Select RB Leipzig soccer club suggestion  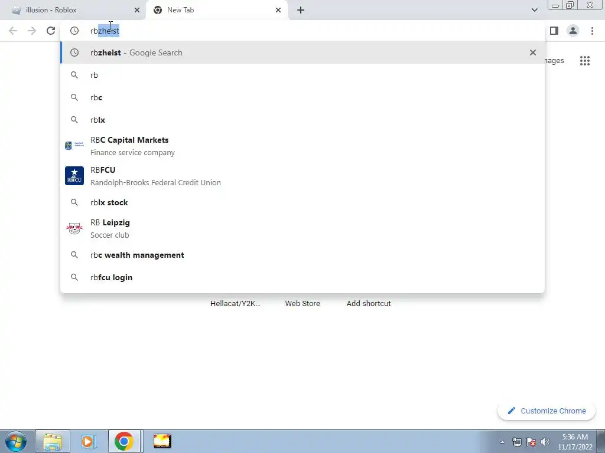[302, 228]
